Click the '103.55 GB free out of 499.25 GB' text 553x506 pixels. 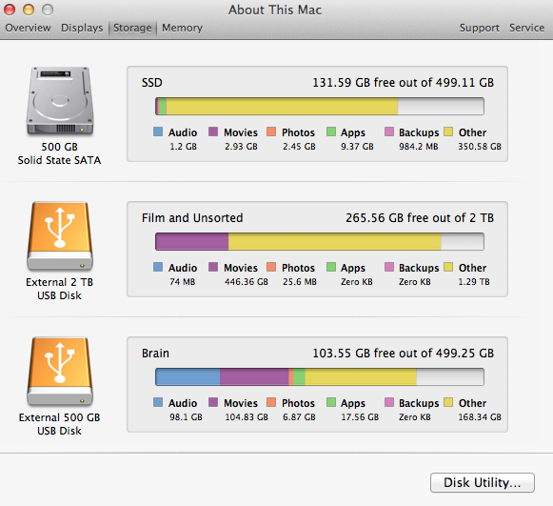click(x=404, y=354)
